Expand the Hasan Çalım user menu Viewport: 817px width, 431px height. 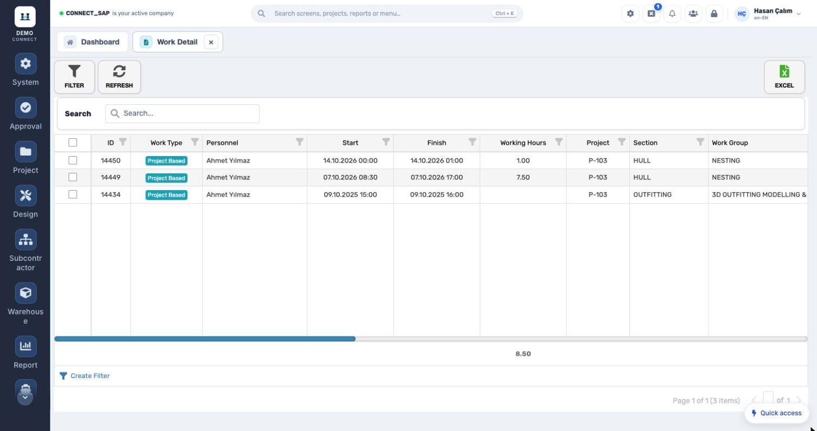point(768,14)
